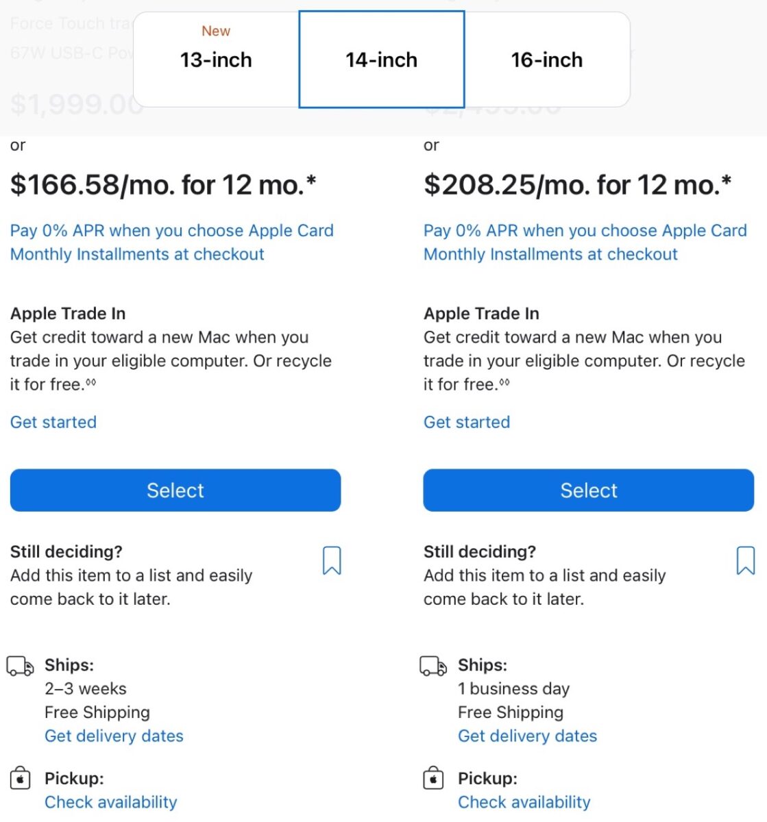Select the 14-inch size tab
This screenshot has height=822, width=767.
382,60
